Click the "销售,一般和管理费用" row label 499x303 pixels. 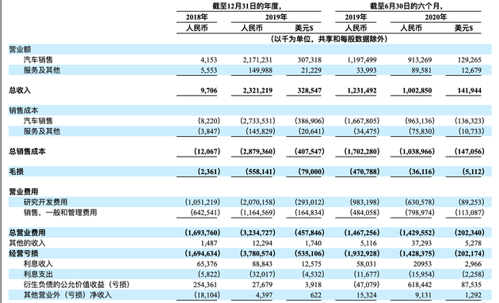pyautogui.click(x=60, y=212)
